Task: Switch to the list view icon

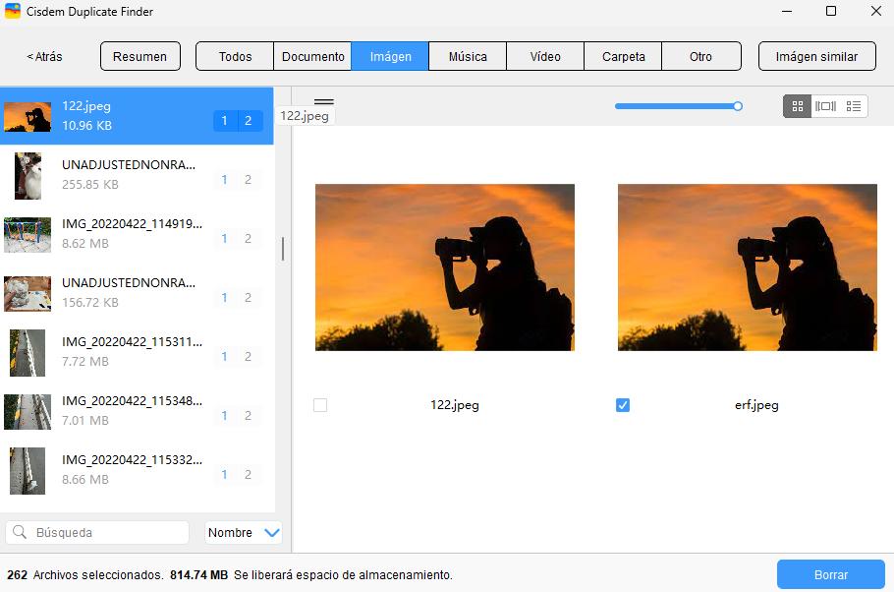Action: pyautogui.click(x=853, y=105)
